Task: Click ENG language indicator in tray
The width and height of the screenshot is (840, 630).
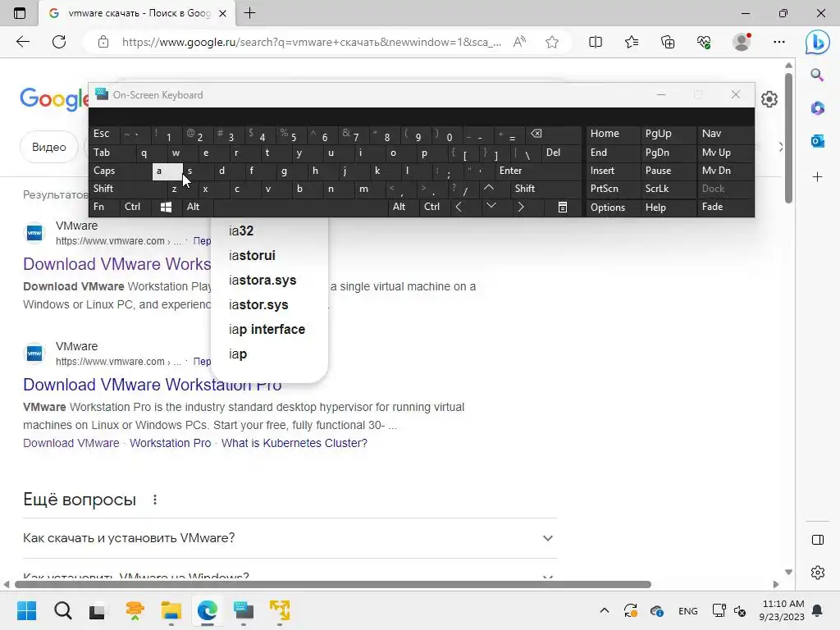Action: [688, 610]
